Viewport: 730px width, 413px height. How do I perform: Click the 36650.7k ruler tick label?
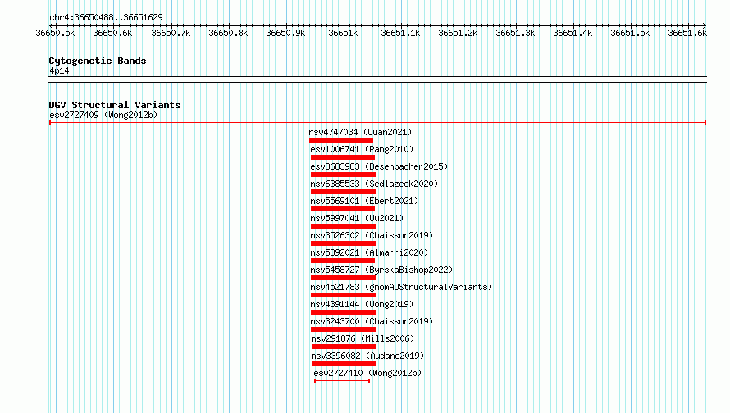coord(171,33)
